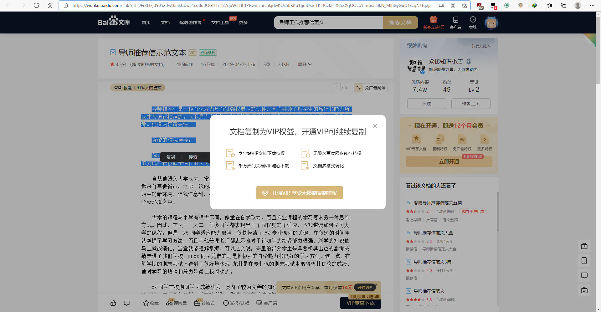The height and width of the screenshot is (312, 601).
Task: Select the 收藏 (favorite) star icon
Action: [151, 303]
